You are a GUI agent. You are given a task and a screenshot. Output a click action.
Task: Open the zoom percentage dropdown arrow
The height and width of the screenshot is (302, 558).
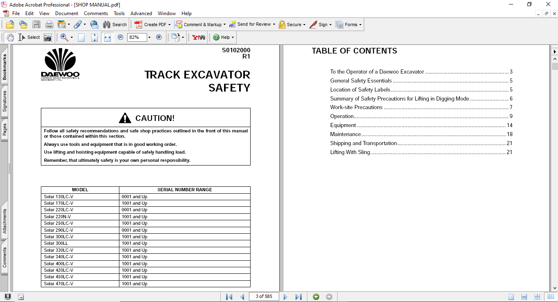149,37
